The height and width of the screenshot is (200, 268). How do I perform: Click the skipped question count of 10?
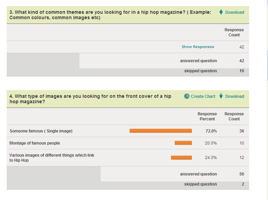[x=242, y=71]
